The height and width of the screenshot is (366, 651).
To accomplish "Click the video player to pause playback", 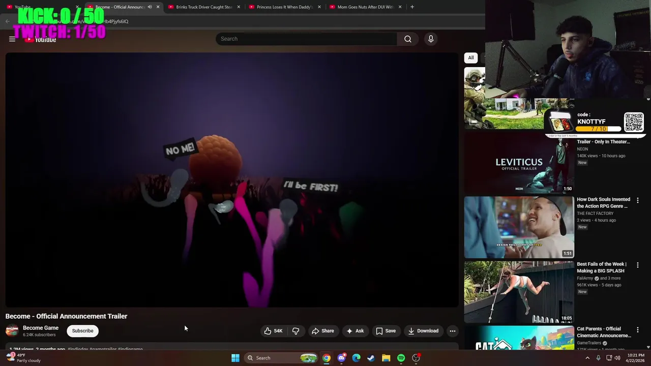I will click(x=232, y=180).
